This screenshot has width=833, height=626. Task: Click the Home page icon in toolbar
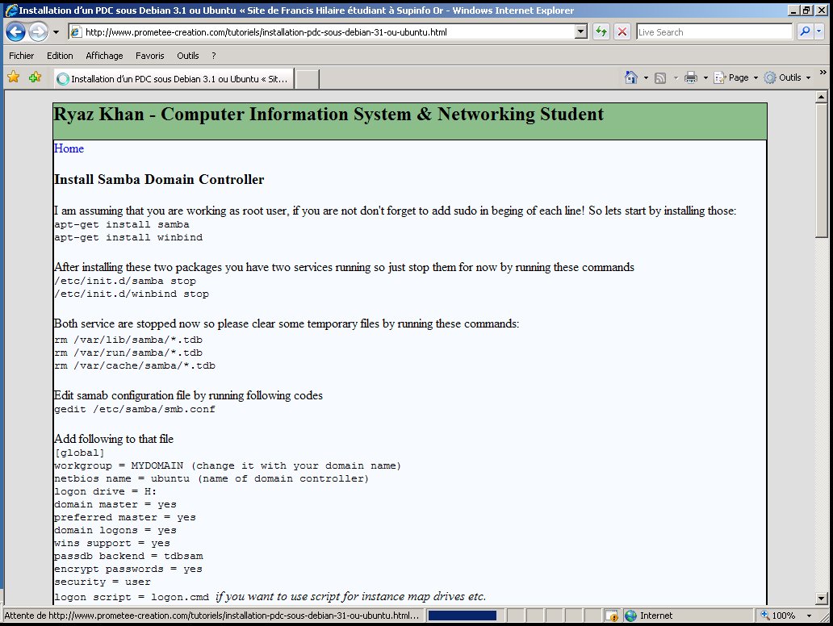pyautogui.click(x=630, y=77)
